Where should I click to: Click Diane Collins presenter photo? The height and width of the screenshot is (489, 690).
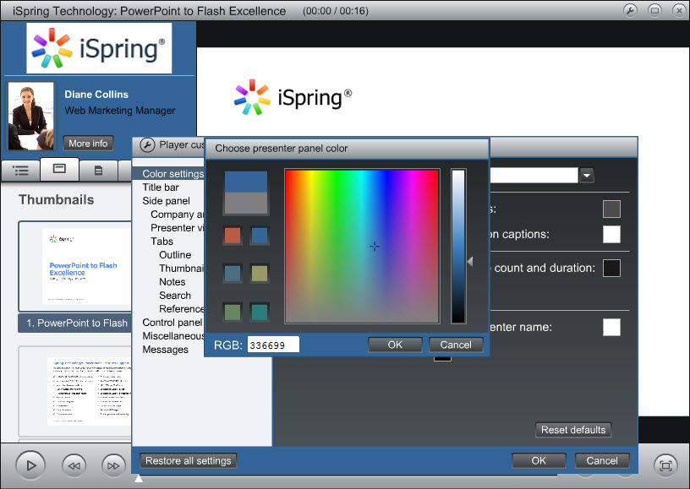[30, 116]
